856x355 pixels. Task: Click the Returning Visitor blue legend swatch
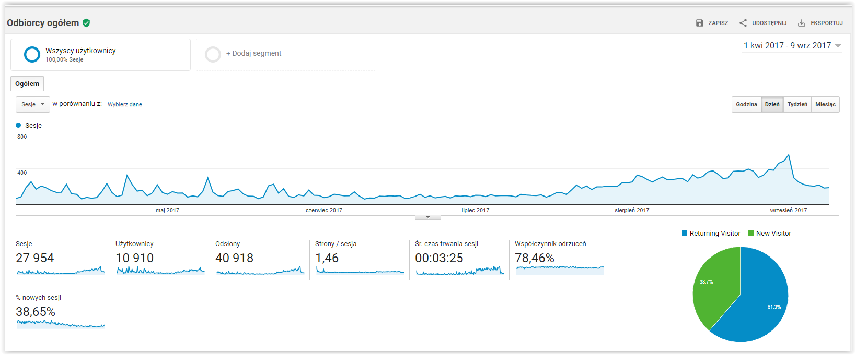tap(685, 234)
